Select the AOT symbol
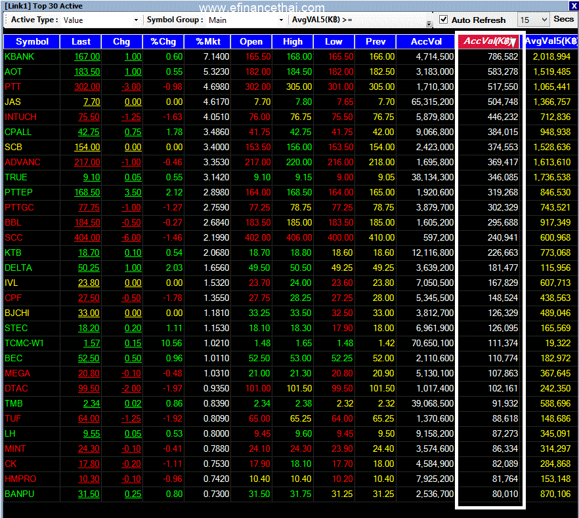Viewport: 579px width, 518px height. pos(13,71)
